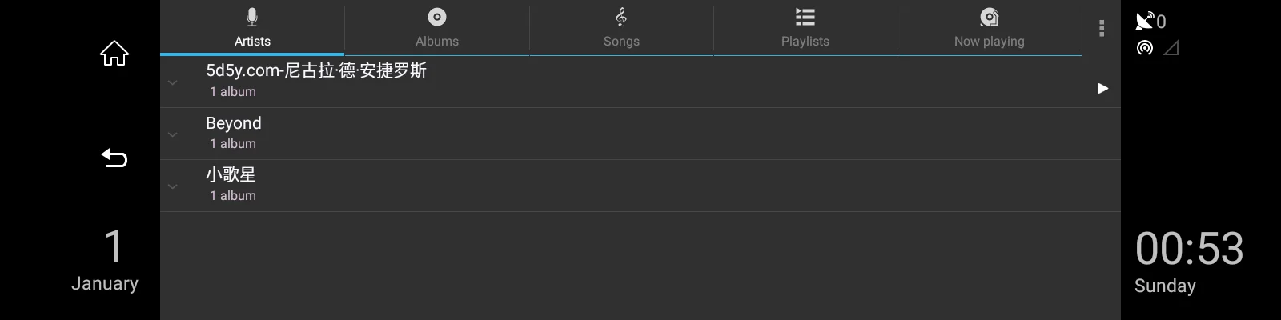This screenshot has height=320, width=1281.
Task: Tap the Songs treble clef icon
Action: pyautogui.click(x=621, y=17)
